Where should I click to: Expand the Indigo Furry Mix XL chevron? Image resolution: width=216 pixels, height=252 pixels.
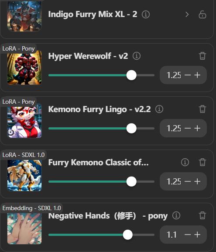(x=187, y=14)
